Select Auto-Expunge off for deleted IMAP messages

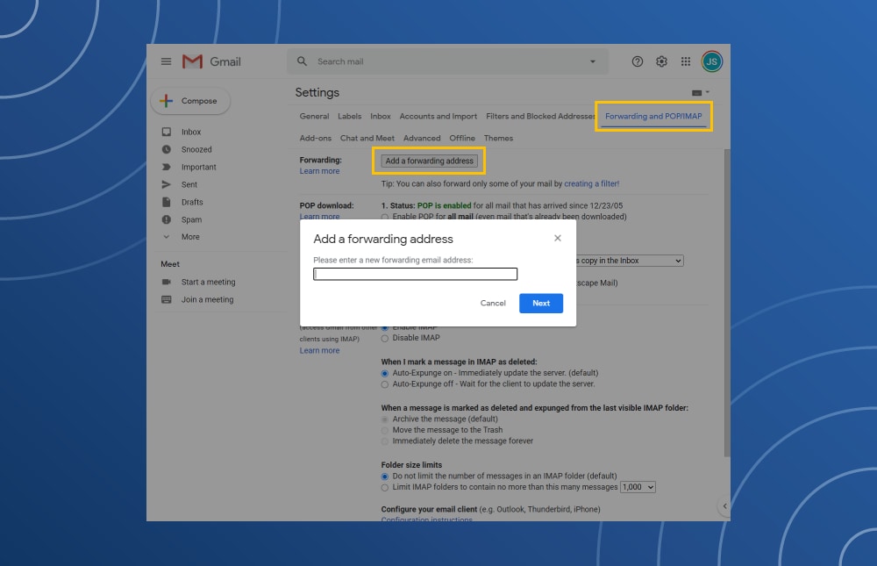385,383
